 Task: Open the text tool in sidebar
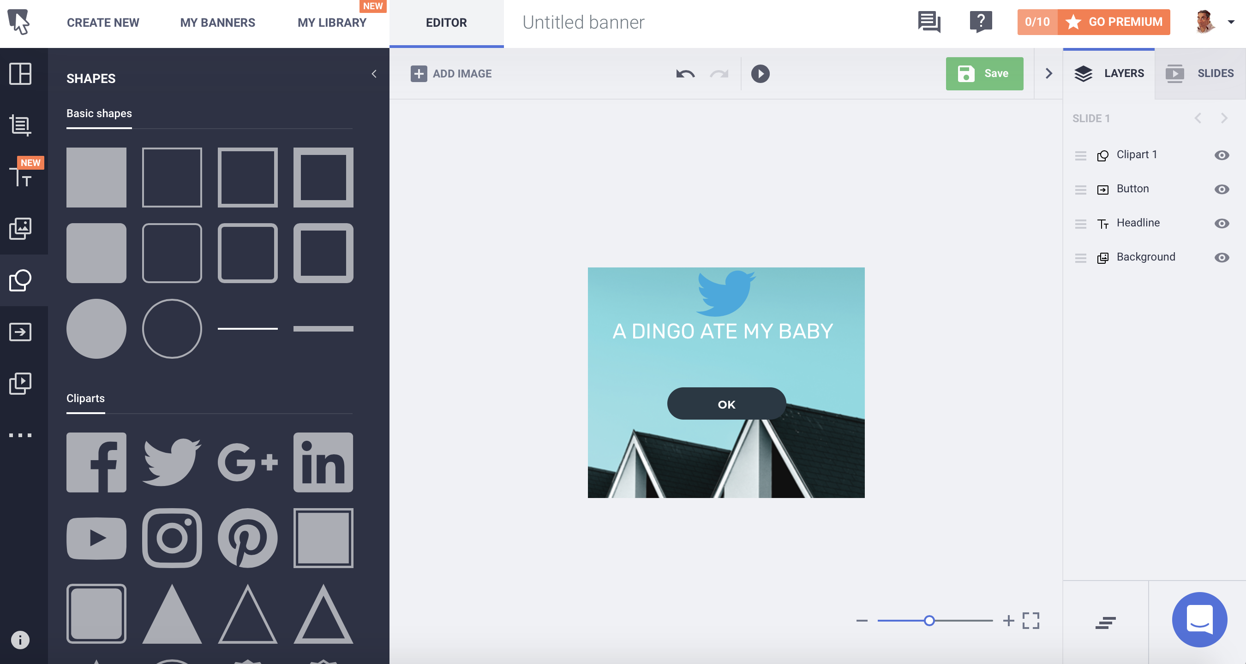tap(20, 177)
